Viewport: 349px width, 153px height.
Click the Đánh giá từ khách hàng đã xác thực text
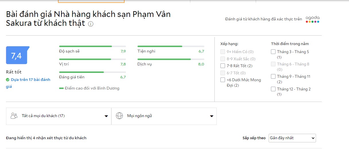pyautogui.click(x=263, y=19)
